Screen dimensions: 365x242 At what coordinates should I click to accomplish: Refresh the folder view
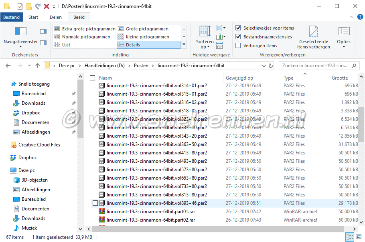click(x=271, y=66)
